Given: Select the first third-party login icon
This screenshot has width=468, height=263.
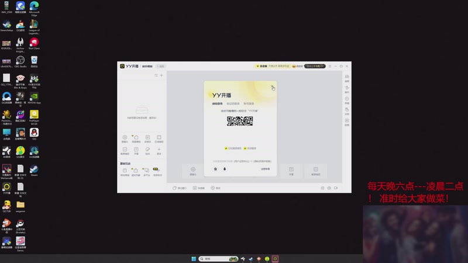Looking at the screenshot, I should pyautogui.click(x=215, y=169).
